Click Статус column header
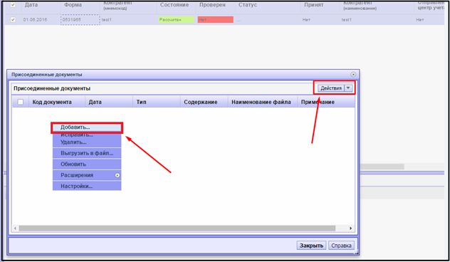 [x=248, y=5]
